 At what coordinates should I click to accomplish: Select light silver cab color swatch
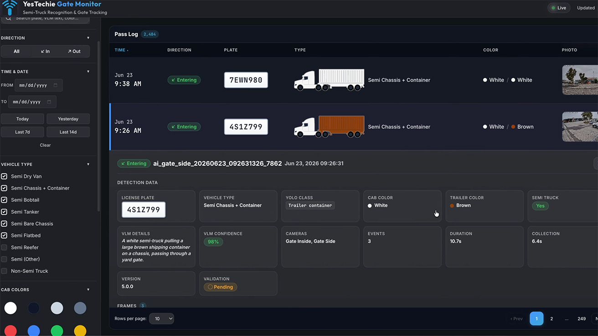[57, 308]
